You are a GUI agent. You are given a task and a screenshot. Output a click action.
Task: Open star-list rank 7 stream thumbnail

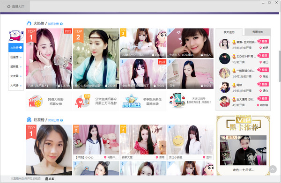tap(190, 168)
